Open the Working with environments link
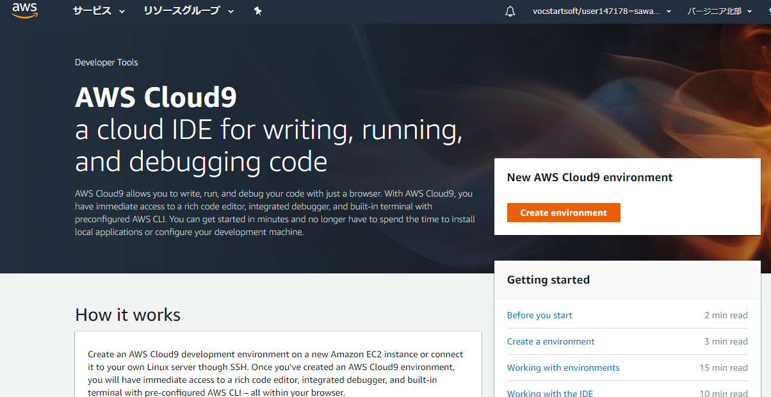Image resolution: width=771 pixels, height=397 pixels. [x=564, y=368]
